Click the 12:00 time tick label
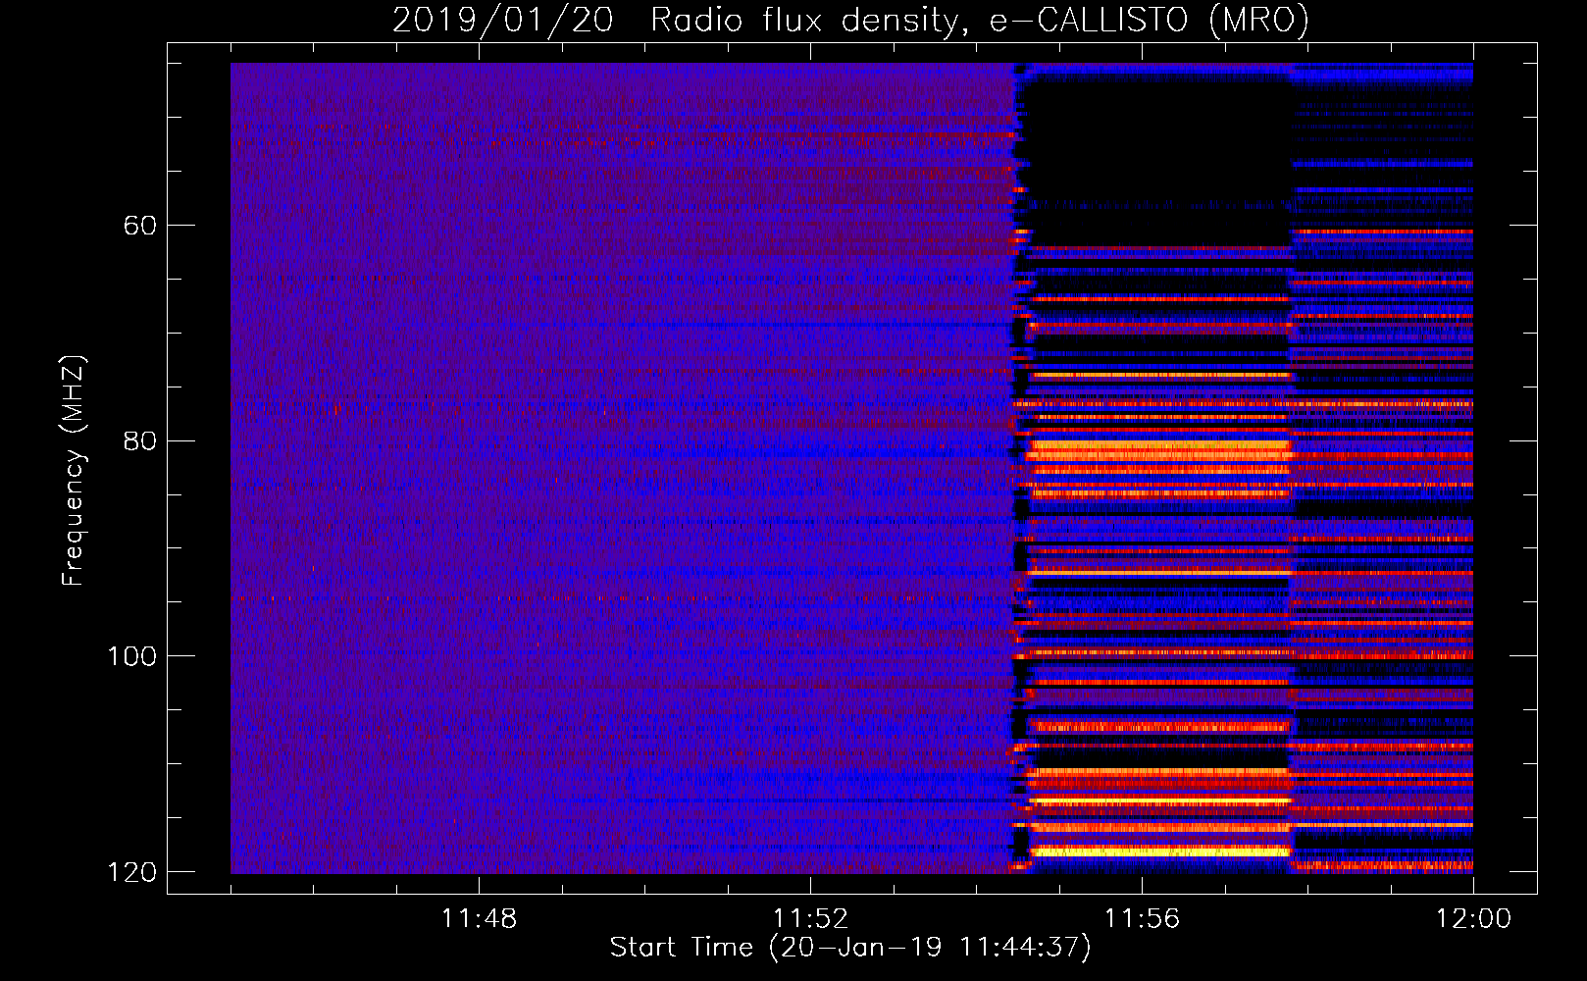This screenshot has height=981, width=1587. [x=1473, y=919]
